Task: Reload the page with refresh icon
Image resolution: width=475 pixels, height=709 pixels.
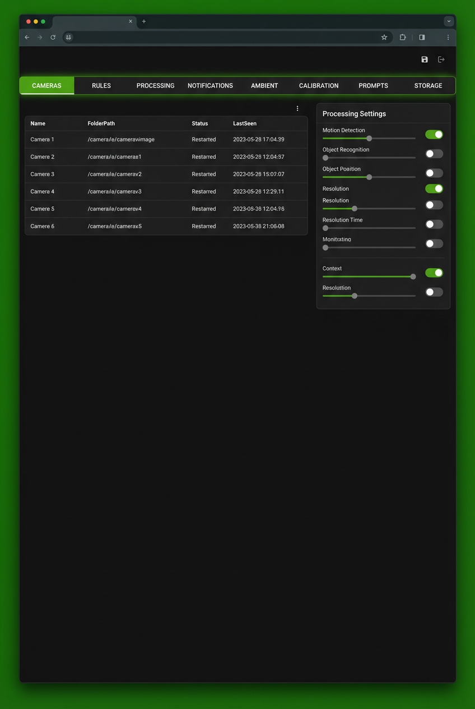Action: (53, 38)
